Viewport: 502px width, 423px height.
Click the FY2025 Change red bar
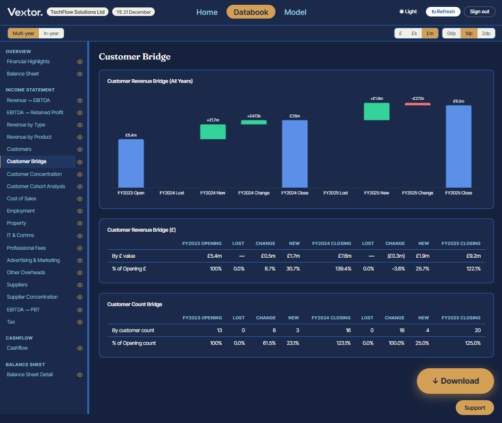(x=417, y=104)
